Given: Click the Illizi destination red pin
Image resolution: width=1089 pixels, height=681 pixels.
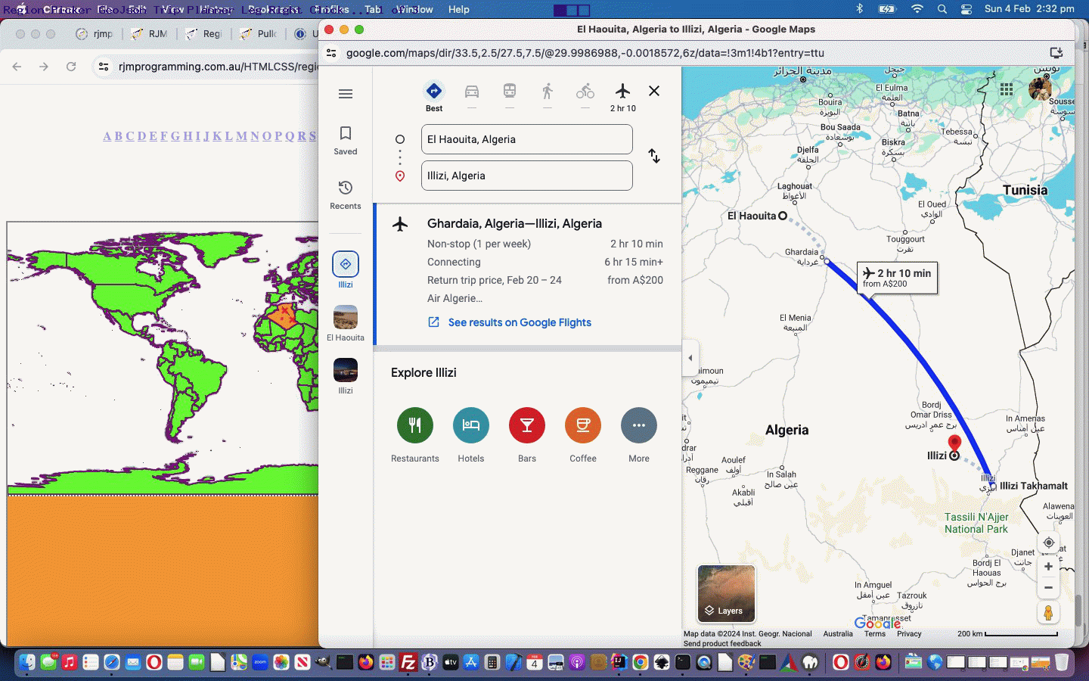Looking at the screenshot, I should (x=954, y=443).
